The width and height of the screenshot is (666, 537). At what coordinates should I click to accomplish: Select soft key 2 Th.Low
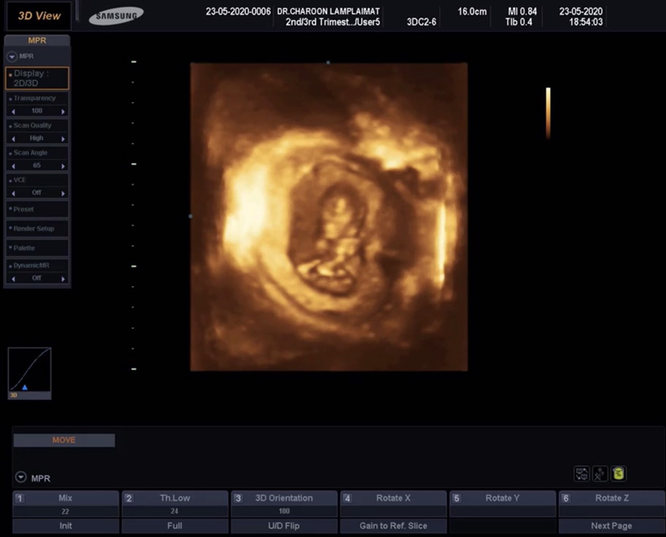(175, 498)
